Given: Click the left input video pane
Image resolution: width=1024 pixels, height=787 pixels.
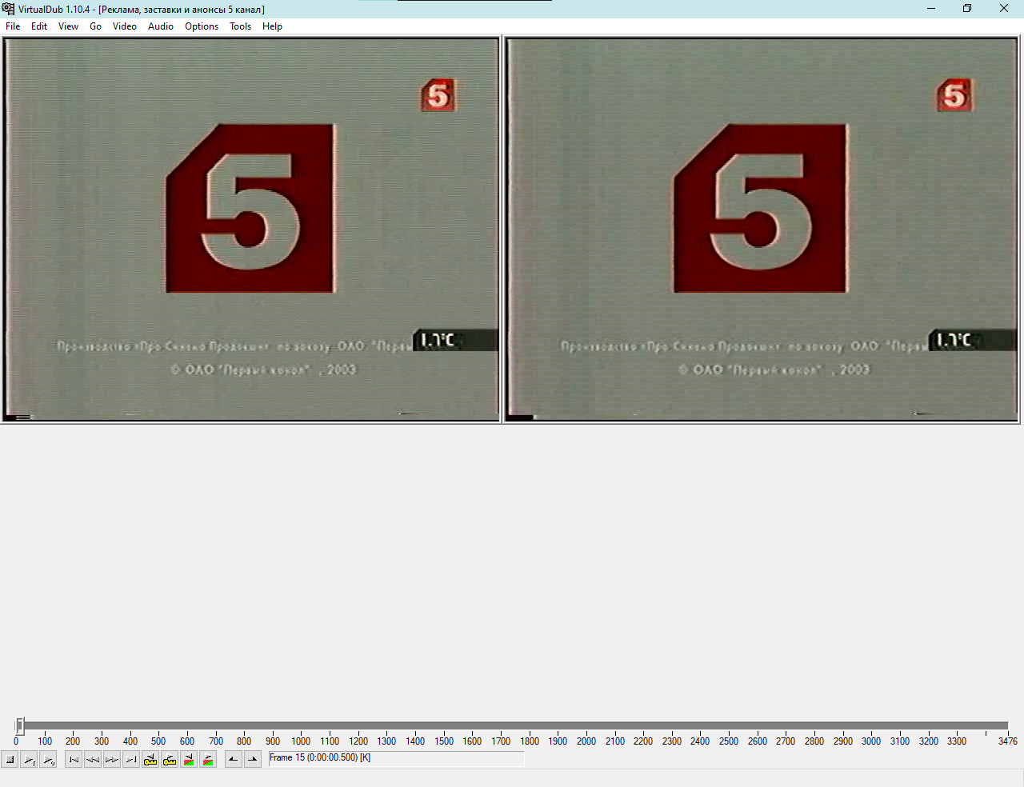Looking at the screenshot, I should pyautogui.click(x=251, y=230).
